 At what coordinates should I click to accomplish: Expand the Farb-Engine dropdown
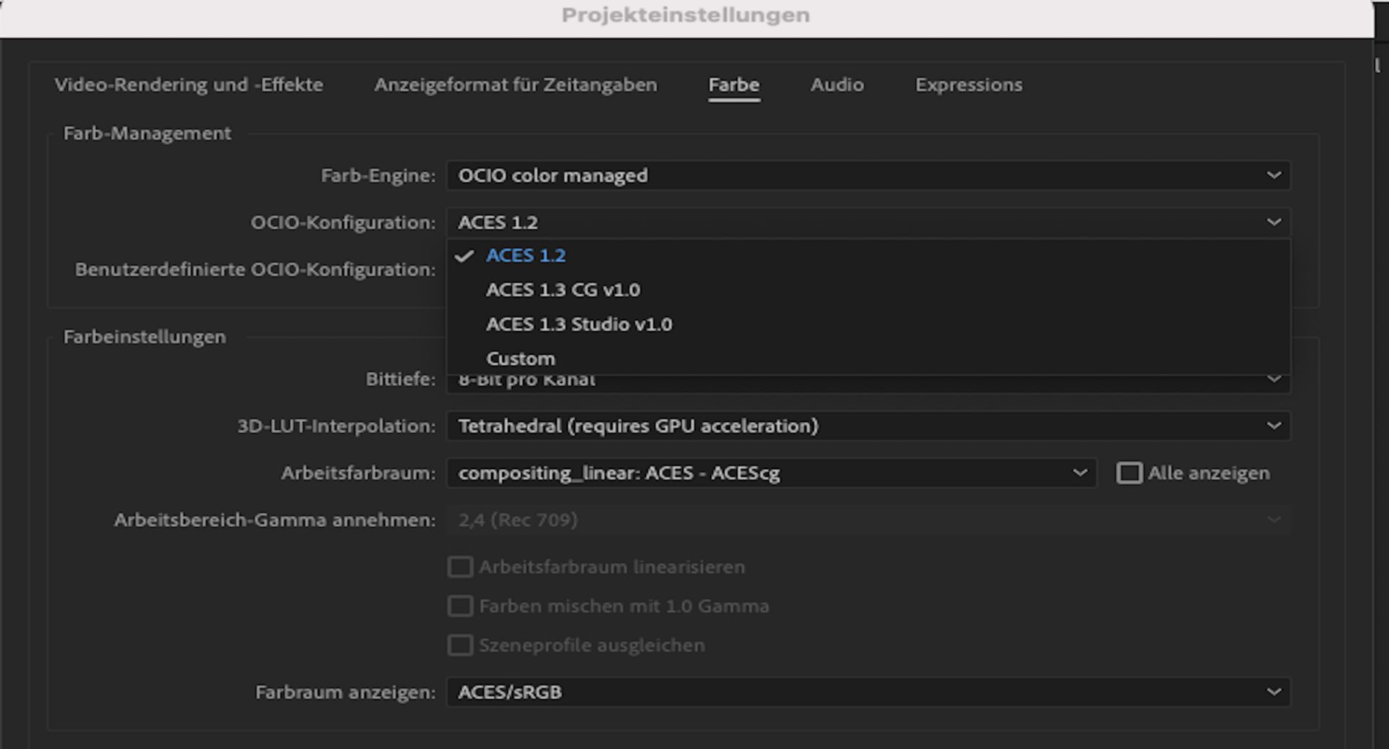(868, 176)
